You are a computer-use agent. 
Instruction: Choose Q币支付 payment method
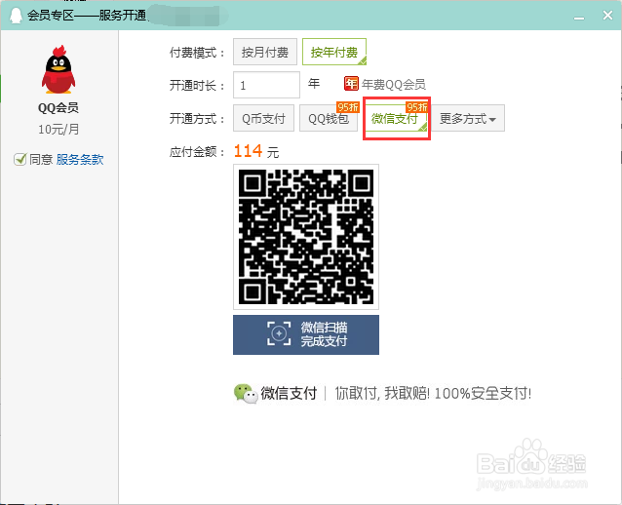(263, 118)
